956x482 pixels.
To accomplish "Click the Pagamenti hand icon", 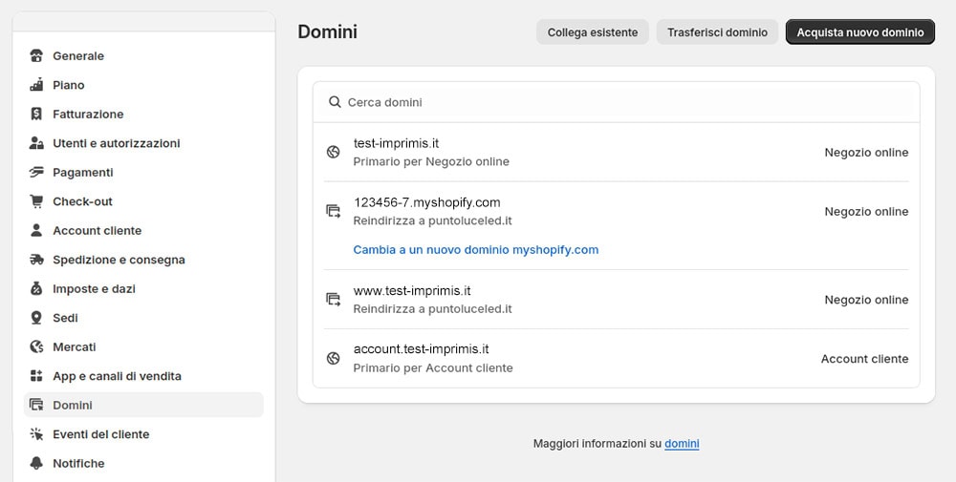I will click(36, 173).
